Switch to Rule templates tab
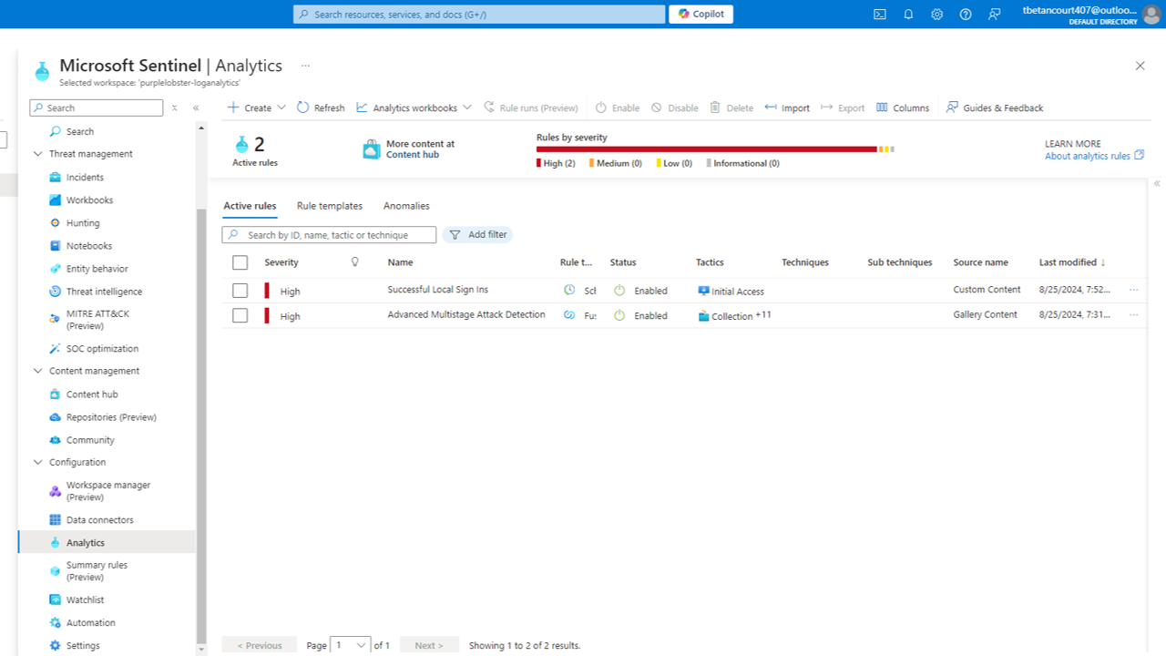This screenshot has height=656, width=1166. [330, 206]
